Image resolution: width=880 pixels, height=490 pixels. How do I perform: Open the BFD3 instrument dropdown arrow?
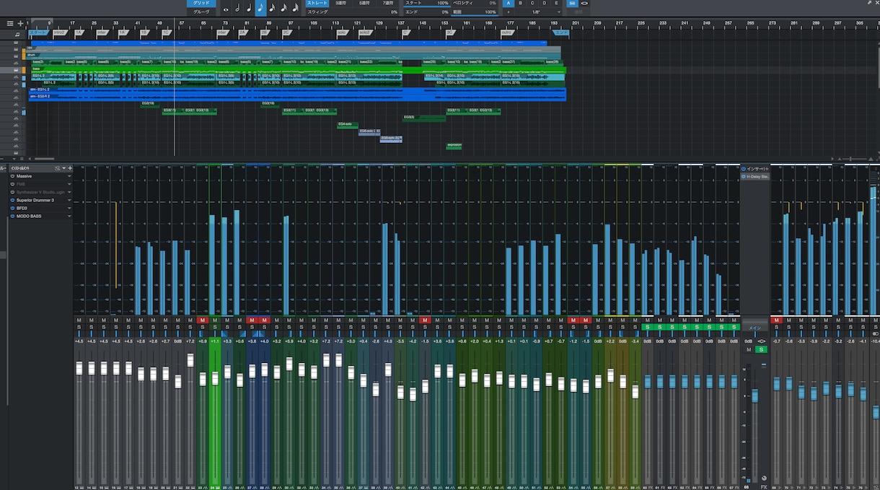[x=69, y=208]
